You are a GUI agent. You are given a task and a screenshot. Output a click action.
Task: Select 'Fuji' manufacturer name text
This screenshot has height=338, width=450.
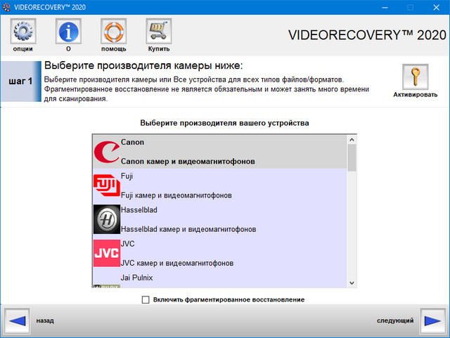(x=127, y=176)
